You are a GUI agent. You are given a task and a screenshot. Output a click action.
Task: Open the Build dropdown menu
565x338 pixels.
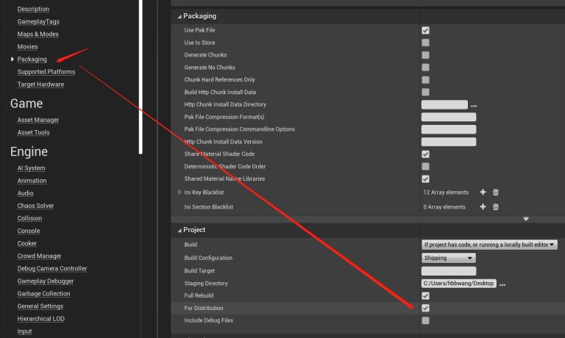click(489, 245)
